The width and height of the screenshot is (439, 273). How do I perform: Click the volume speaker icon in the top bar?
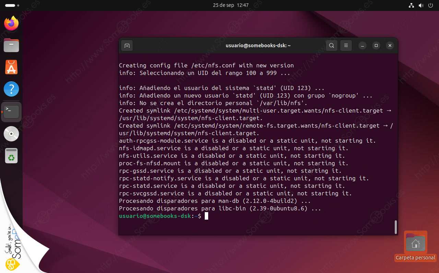click(x=421, y=5)
